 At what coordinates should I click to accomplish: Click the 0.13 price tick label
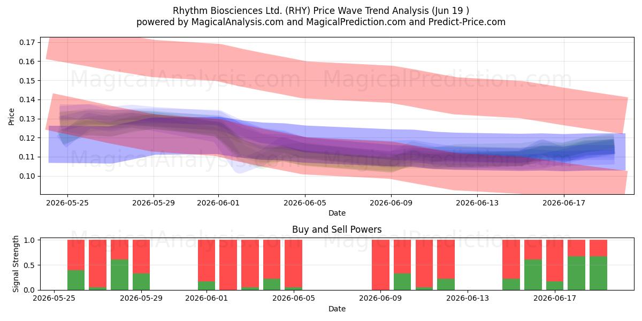(27, 119)
